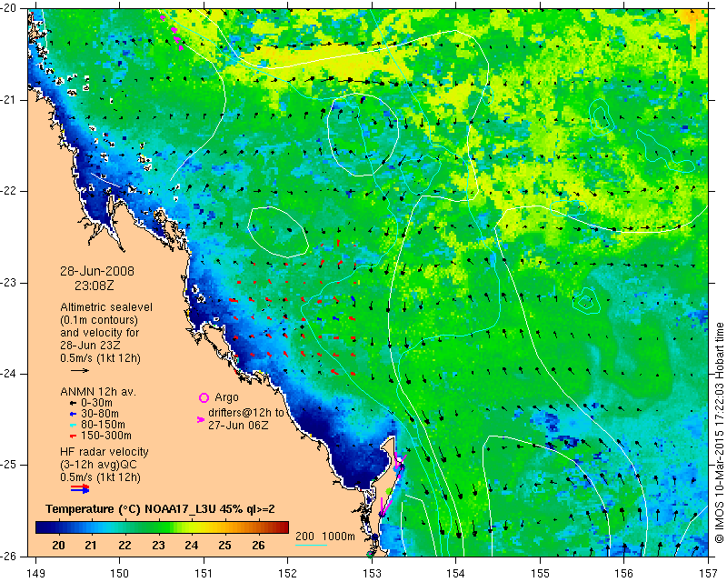The height and width of the screenshot is (582, 727).
Task: Click the date text 28-Jun-2008
Action: 97,271
